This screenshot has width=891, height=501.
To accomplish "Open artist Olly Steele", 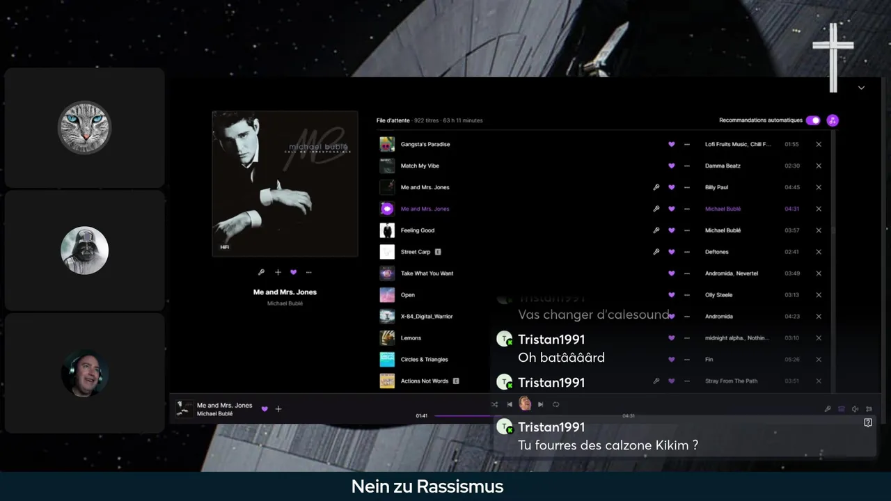I will tap(718, 295).
